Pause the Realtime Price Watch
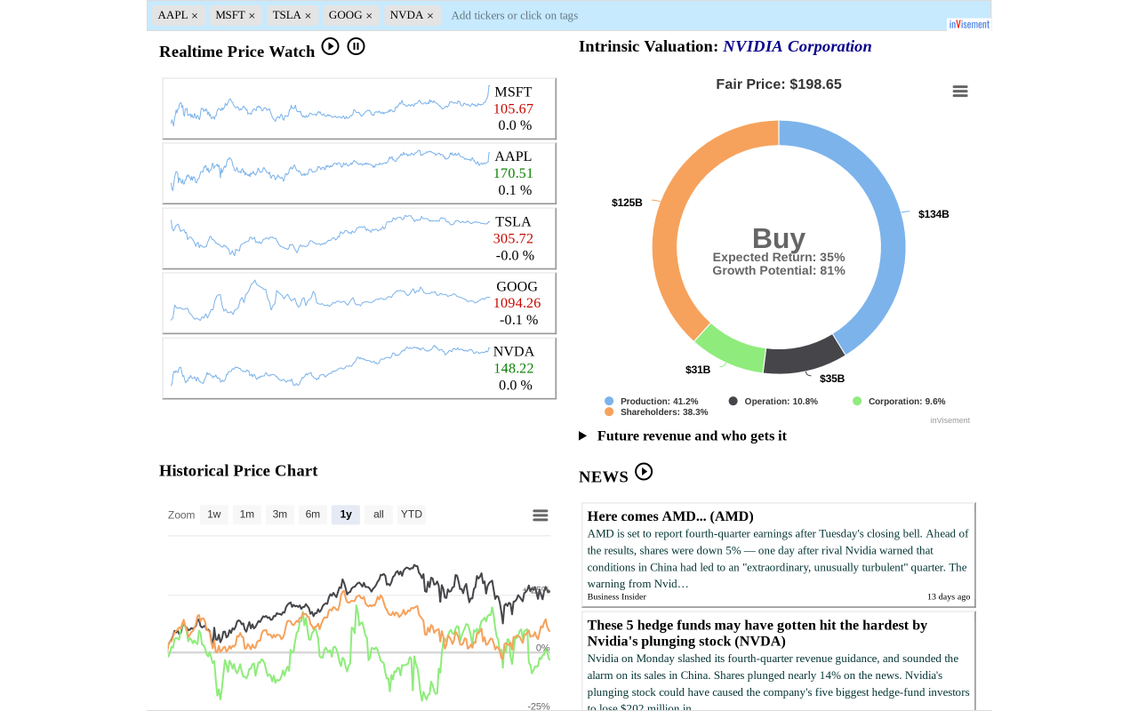 pyautogui.click(x=356, y=46)
